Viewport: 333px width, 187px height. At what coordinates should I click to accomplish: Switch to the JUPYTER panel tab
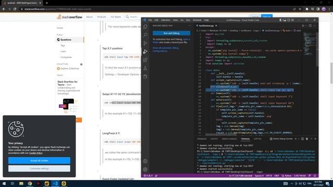tap(258, 139)
